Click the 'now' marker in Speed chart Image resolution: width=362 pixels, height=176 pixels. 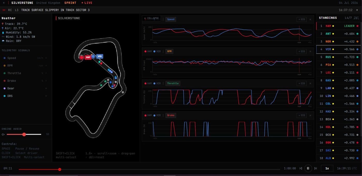[299, 42]
